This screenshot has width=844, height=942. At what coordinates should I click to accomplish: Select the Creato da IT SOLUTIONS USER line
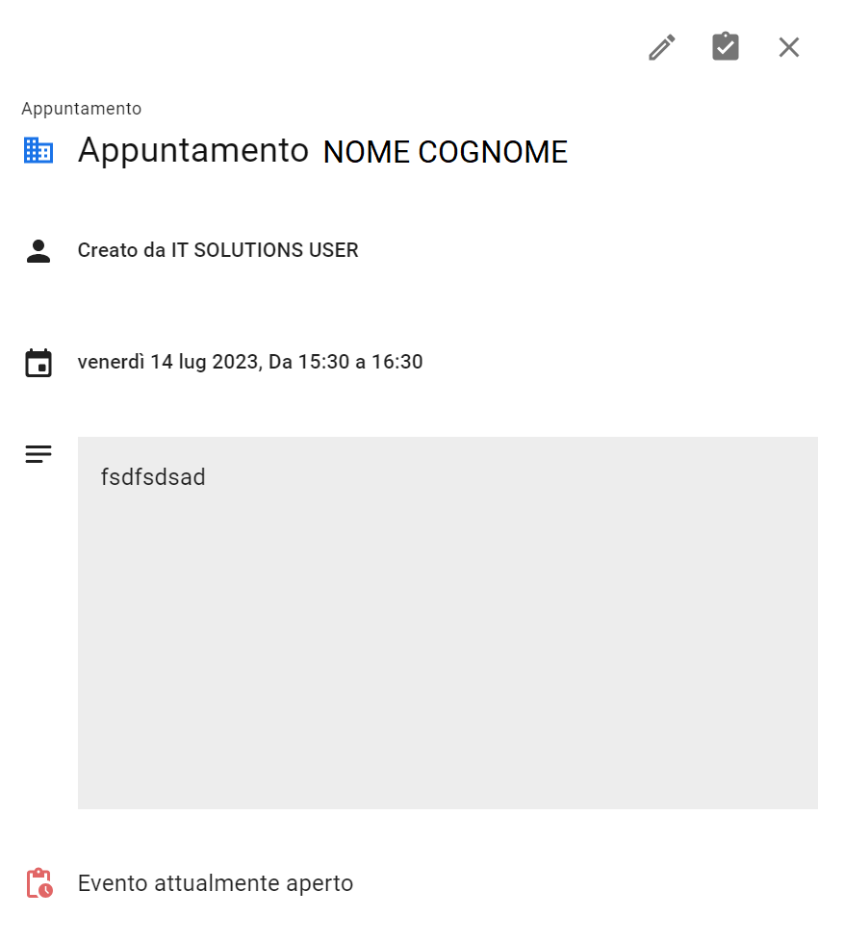(217, 250)
